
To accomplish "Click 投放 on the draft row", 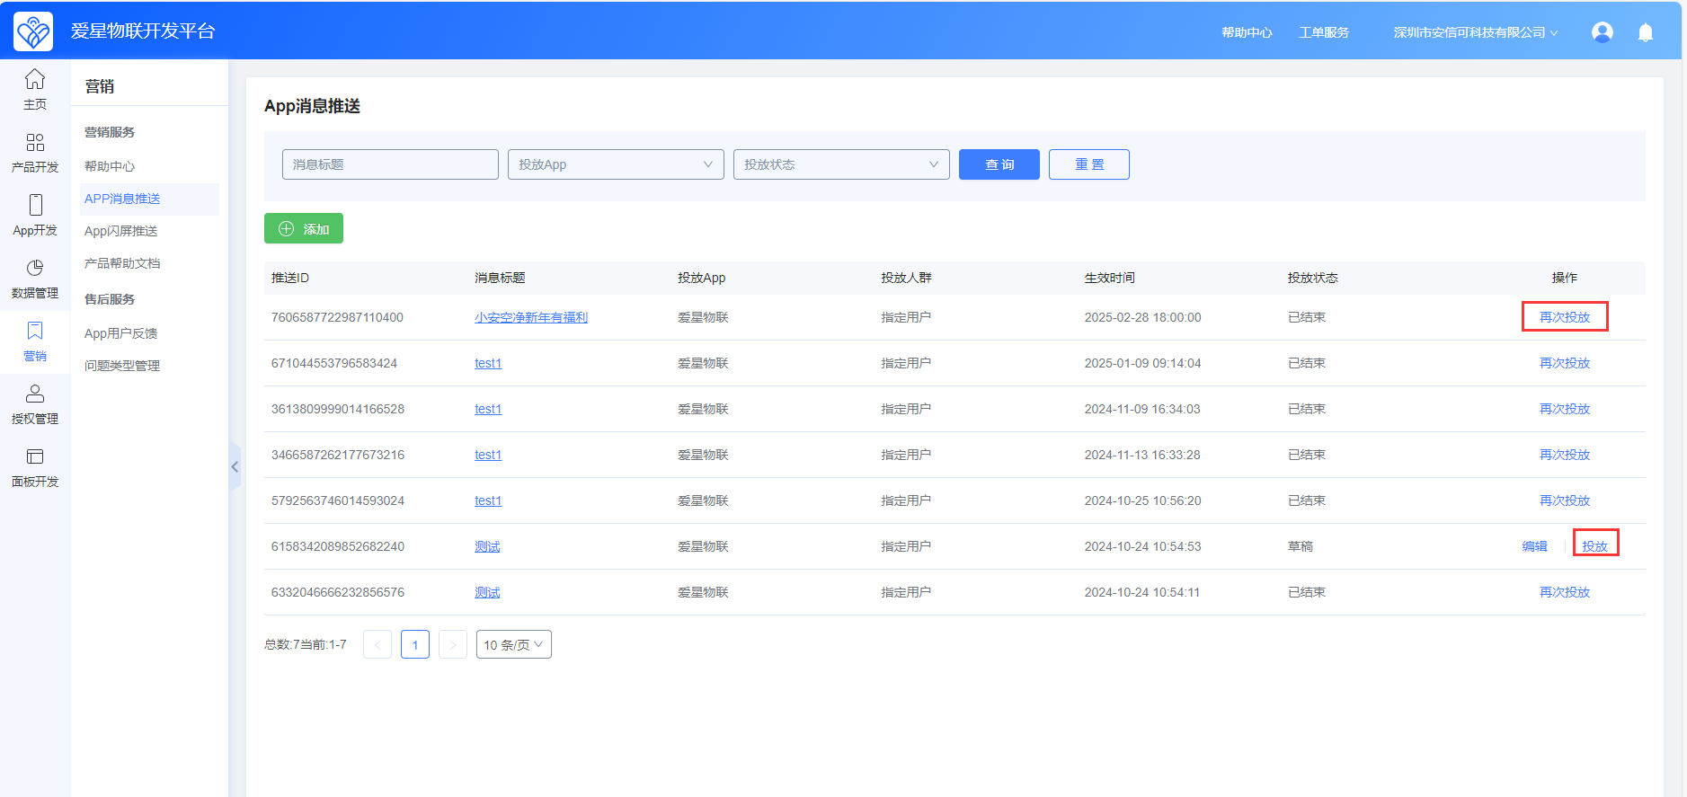I will (1594, 546).
